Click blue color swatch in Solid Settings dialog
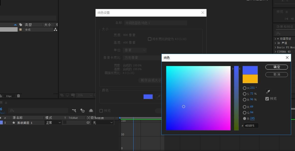The height and width of the screenshot is (151, 295). click(x=148, y=97)
